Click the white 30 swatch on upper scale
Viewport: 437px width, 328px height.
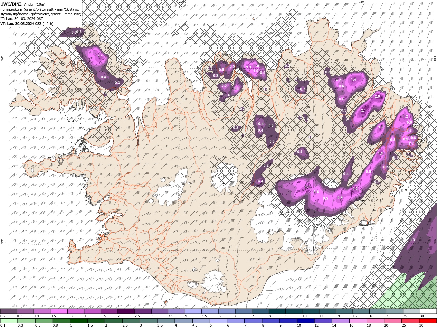(x=428, y=311)
